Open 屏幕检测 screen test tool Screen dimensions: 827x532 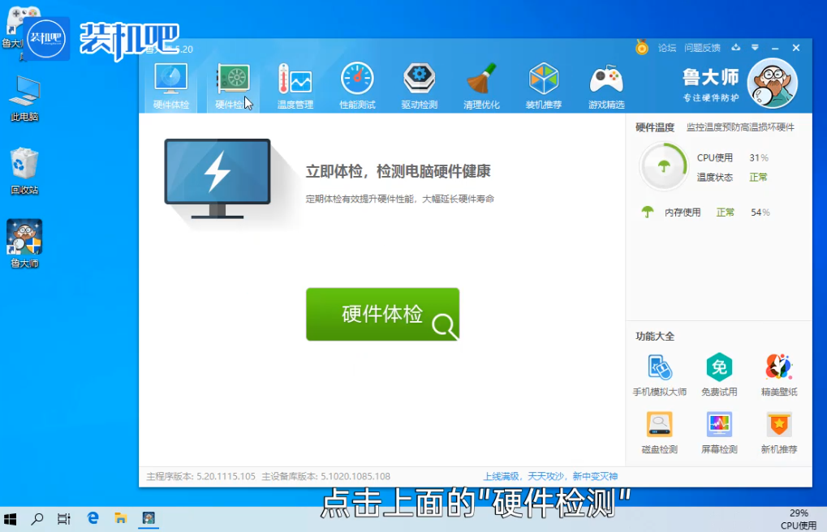coord(719,432)
